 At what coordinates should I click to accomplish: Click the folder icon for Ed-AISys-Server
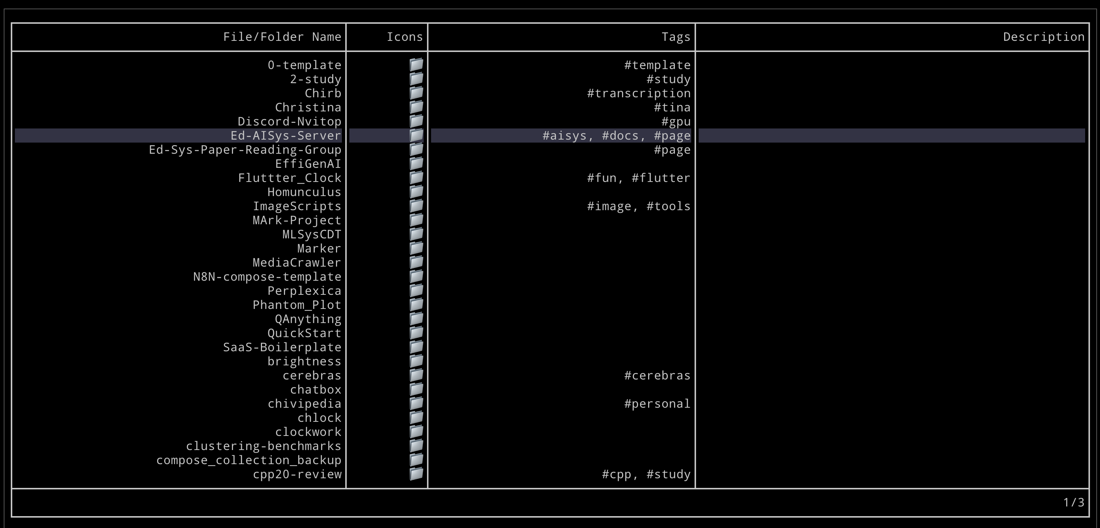[416, 136]
